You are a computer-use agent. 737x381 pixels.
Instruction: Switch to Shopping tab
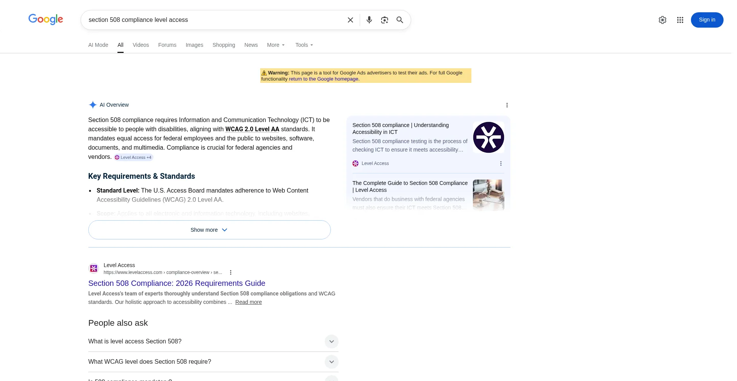(224, 45)
